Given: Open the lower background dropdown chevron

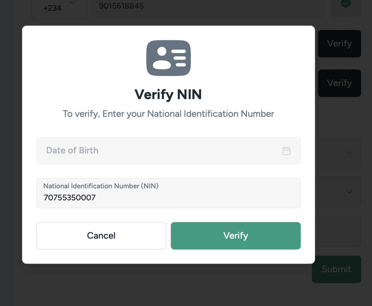Looking at the screenshot, I should [x=349, y=192].
